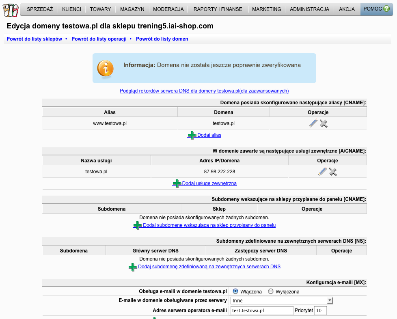Screen dimensions: 397x319
Task: Click the green plus icon beside Dodaj alias
Action: pyautogui.click(x=192, y=135)
